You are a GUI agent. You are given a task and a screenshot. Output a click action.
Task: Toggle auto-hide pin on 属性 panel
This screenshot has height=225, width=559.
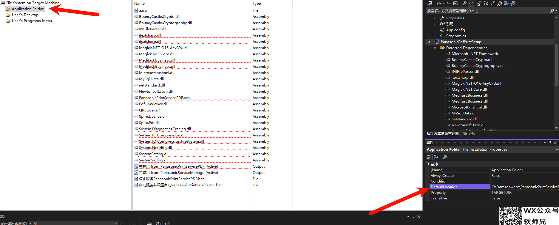[550, 143]
